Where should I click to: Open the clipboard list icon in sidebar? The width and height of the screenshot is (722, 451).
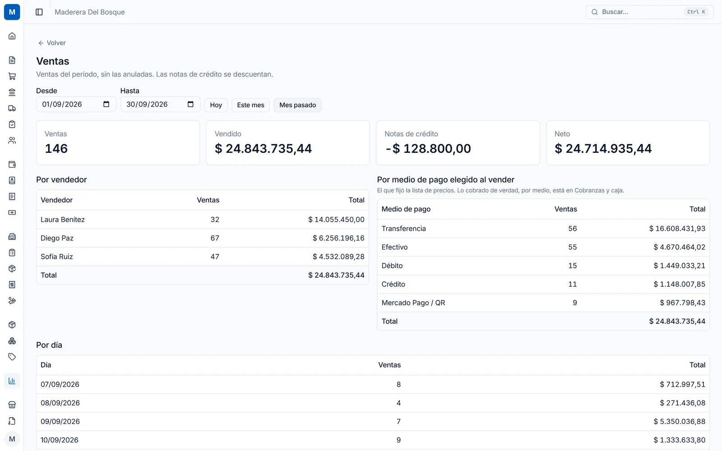tap(12, 253)
